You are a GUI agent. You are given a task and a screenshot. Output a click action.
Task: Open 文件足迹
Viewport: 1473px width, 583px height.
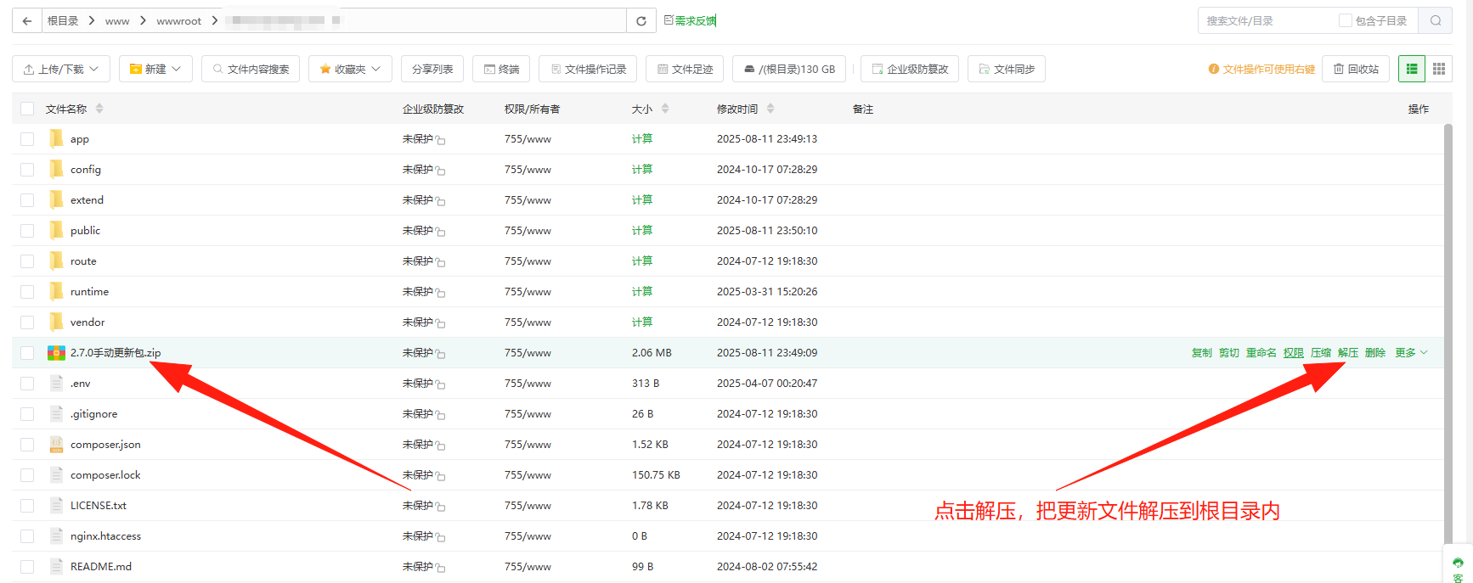685,69
